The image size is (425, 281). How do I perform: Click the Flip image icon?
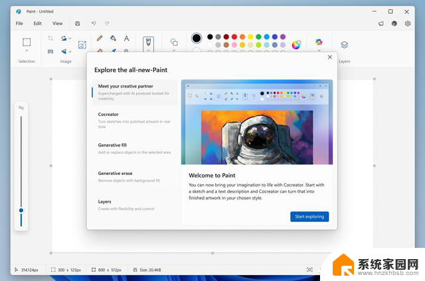coord(64,52)
